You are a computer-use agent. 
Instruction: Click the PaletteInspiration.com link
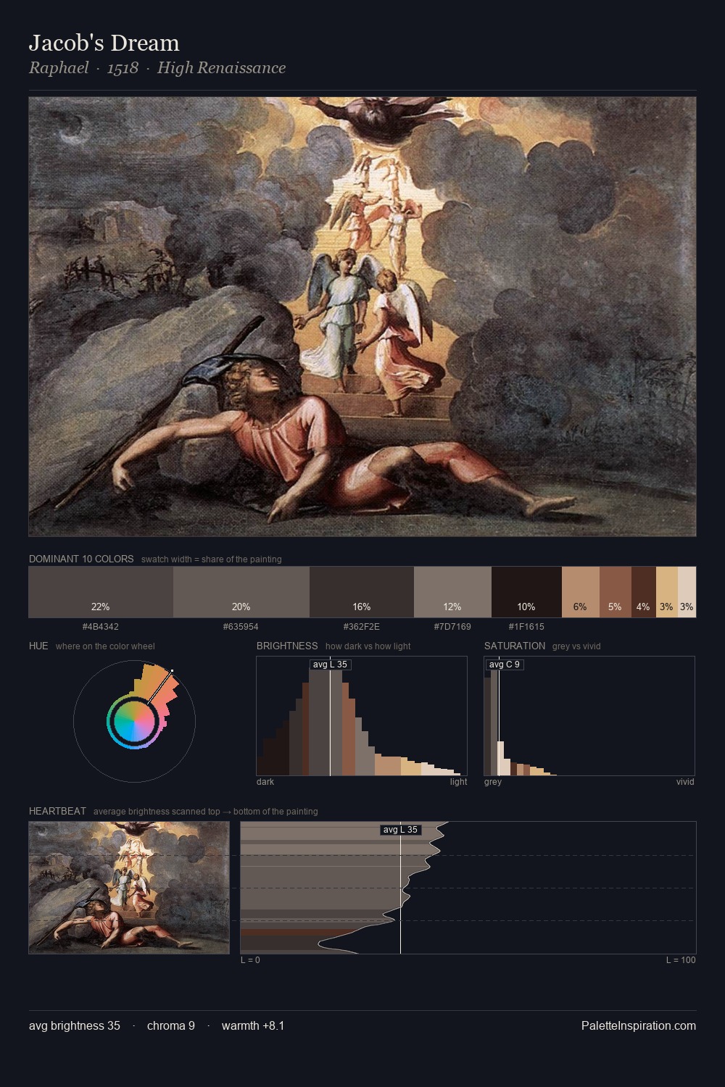(x=639, y=1025)
